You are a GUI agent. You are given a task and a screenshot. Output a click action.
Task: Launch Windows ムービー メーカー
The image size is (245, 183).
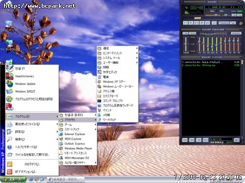pos(118,86)
